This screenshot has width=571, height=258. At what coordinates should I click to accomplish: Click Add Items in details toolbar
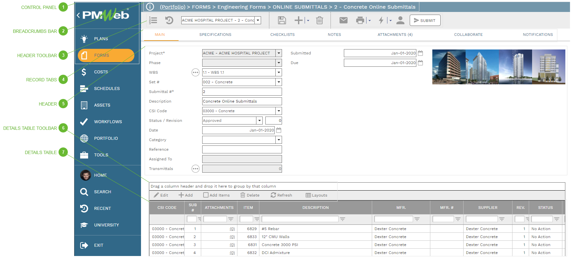tap(216, 195)
